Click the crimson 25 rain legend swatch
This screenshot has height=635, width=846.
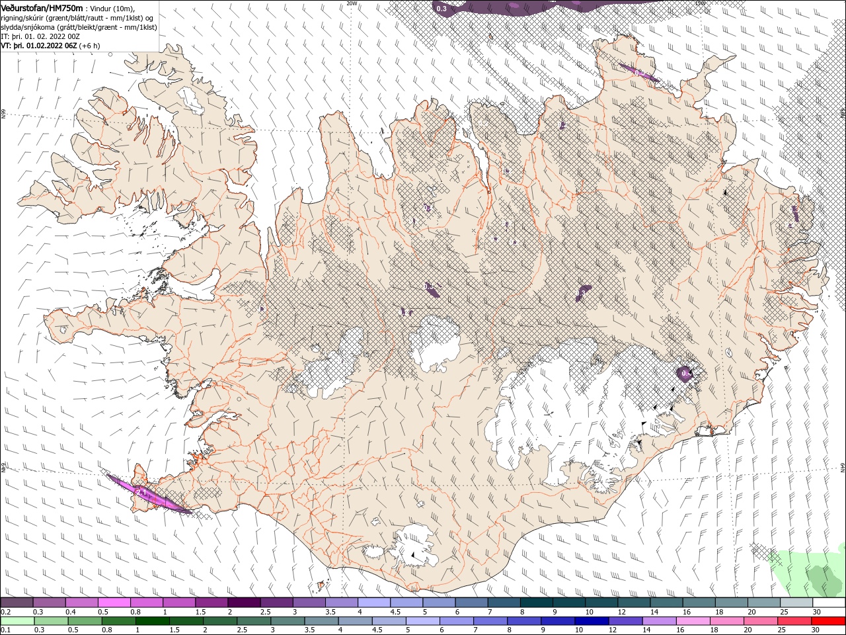[x=793, y=621]
